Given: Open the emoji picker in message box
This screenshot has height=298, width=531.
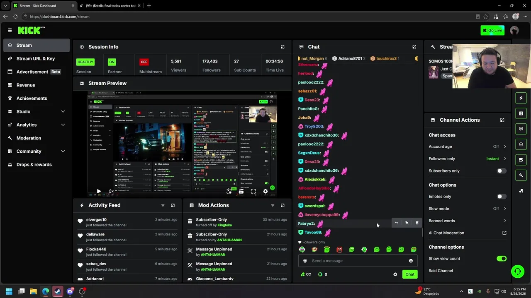Looking at the screenshot, I should tap(411, 261).
